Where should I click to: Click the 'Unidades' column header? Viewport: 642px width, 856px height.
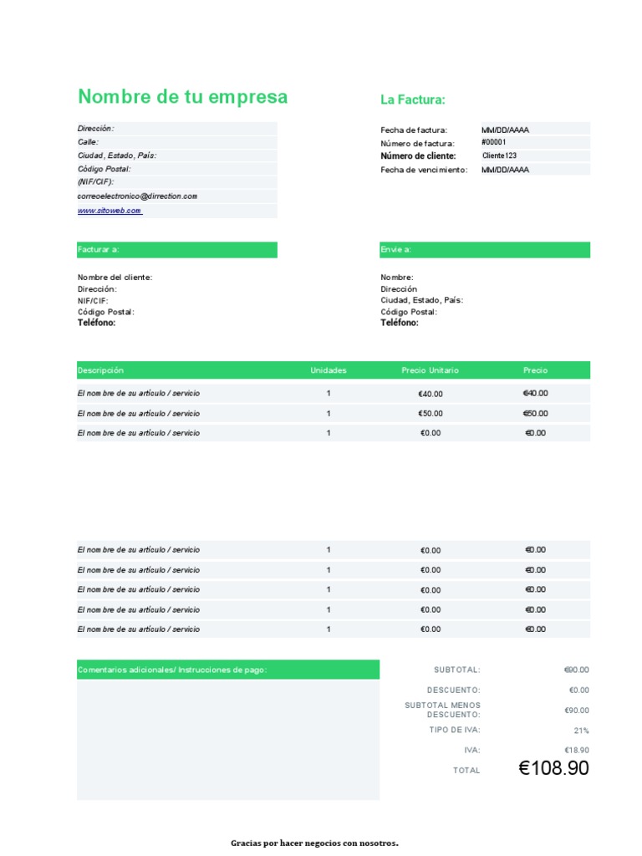329,370
